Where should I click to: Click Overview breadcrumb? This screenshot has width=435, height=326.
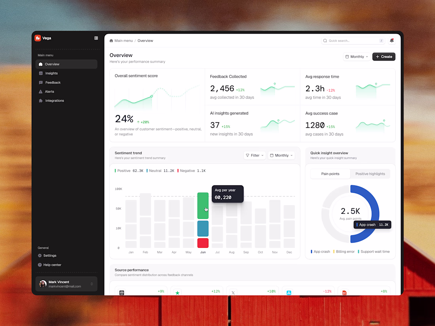pos(145,41)
